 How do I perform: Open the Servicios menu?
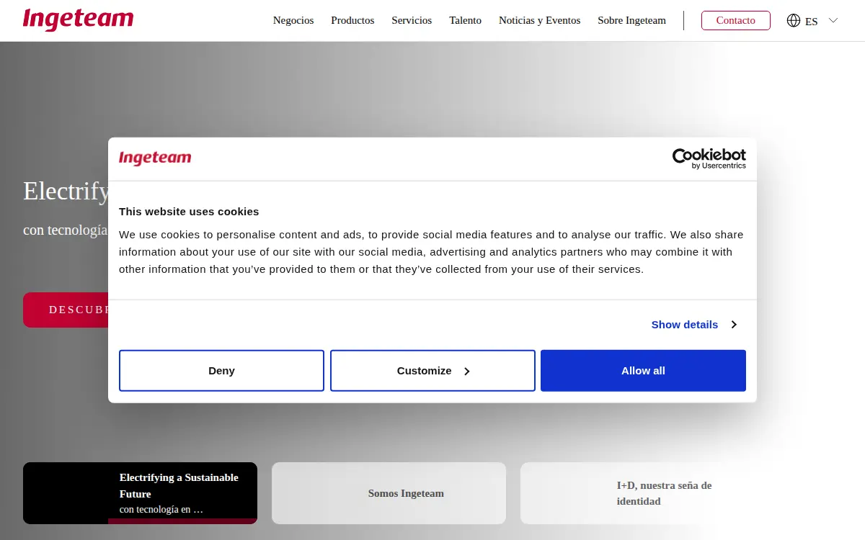(412, 20)
